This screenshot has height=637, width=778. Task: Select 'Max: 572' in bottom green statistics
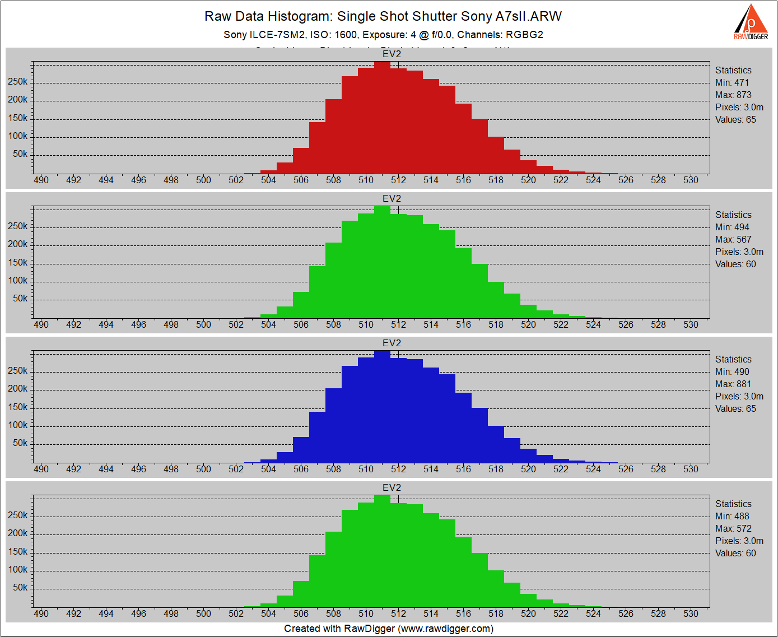click(733, 528)
